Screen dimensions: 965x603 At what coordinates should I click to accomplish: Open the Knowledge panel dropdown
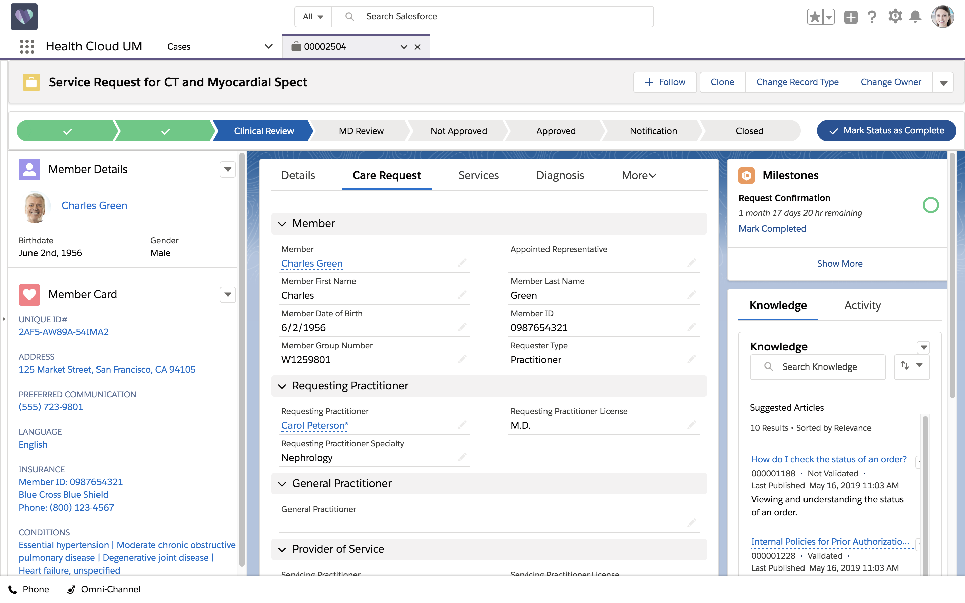[923, 347]
